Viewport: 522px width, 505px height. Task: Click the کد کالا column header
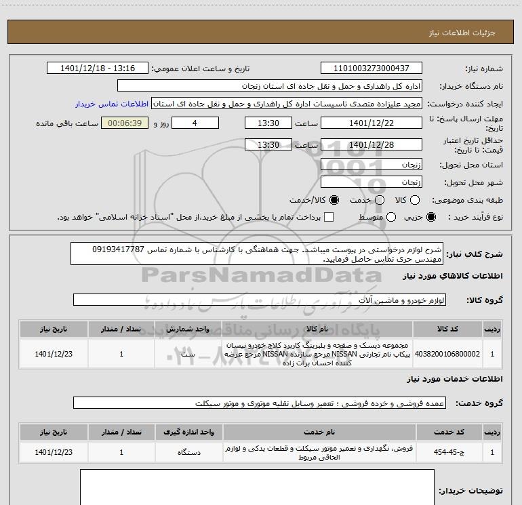pos(447,329)
